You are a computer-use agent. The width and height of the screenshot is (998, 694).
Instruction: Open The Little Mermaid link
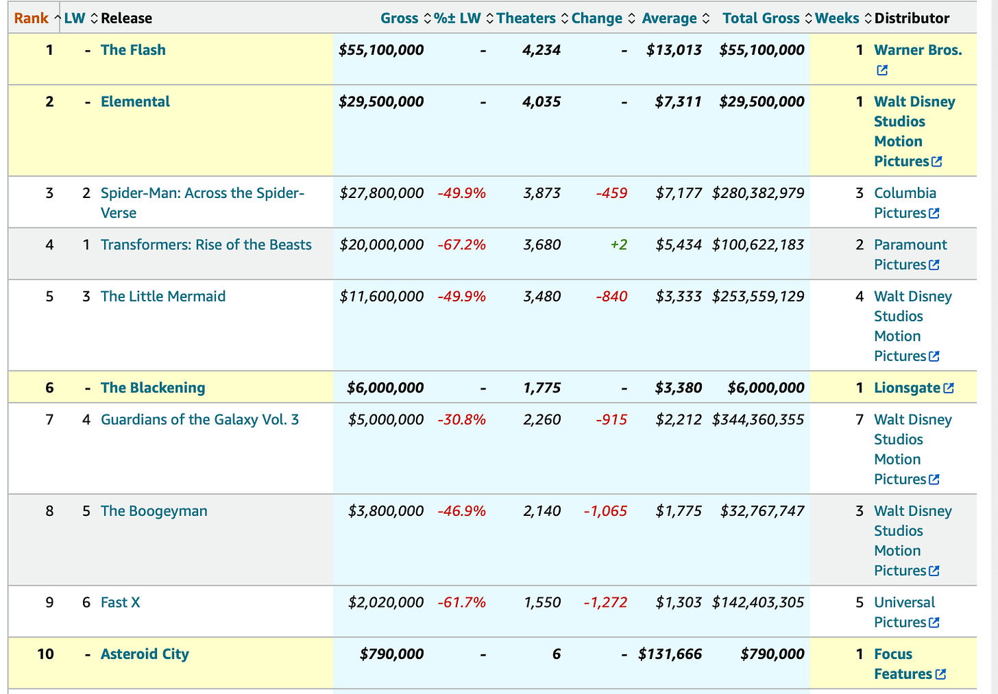click(163, 296)
